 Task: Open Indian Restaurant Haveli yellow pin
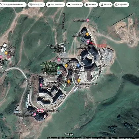(x=79, y=81)
